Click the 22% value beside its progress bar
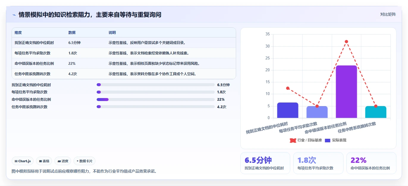This screenshot has height=186, width=408. [x=221, y=100]
